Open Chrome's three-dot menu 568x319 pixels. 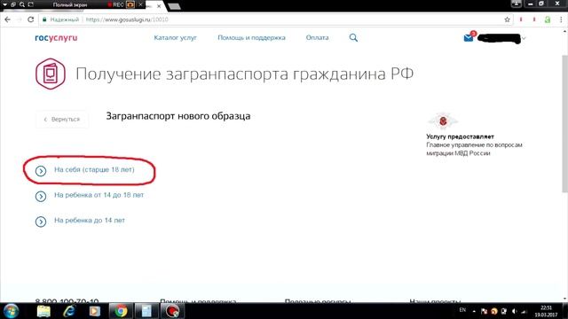tap(561, 19)
